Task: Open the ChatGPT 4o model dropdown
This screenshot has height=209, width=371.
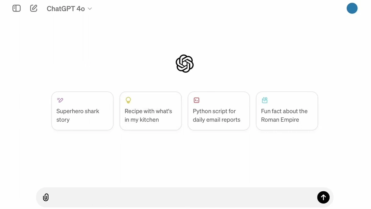Action: (69, 9)
